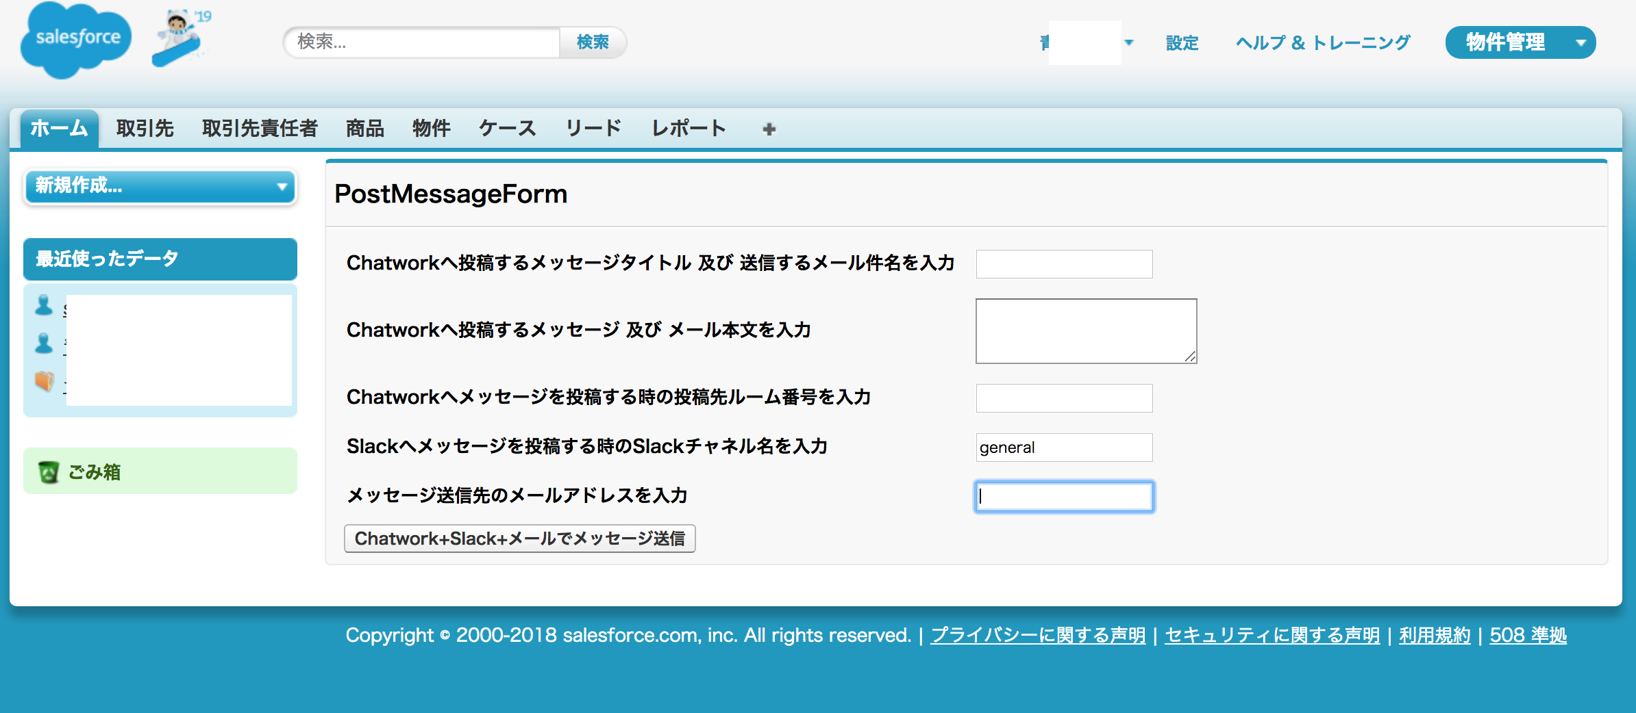This screenshot has width=1636, height=713.
Task: Open the ヘルプ & トレーニング link
Action: pyautogui.click(x=1322, y=43)
